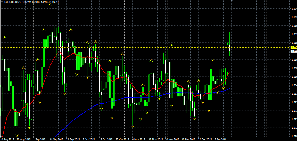
Task: Click the 5 Oct 2015 date label
Action: [x=89, y=139]
